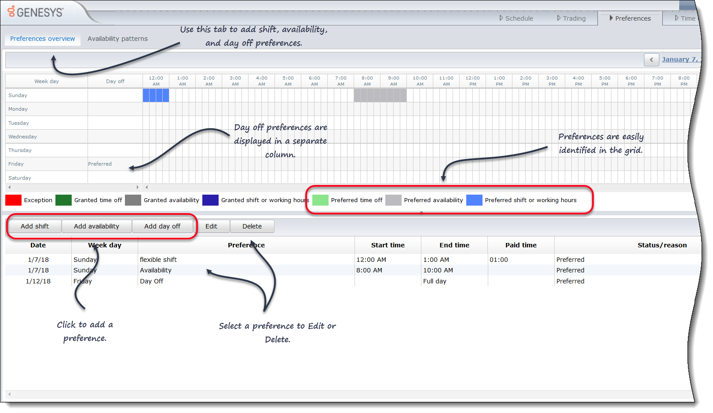Click the Status/reason column header

click(x=662, y=245)
